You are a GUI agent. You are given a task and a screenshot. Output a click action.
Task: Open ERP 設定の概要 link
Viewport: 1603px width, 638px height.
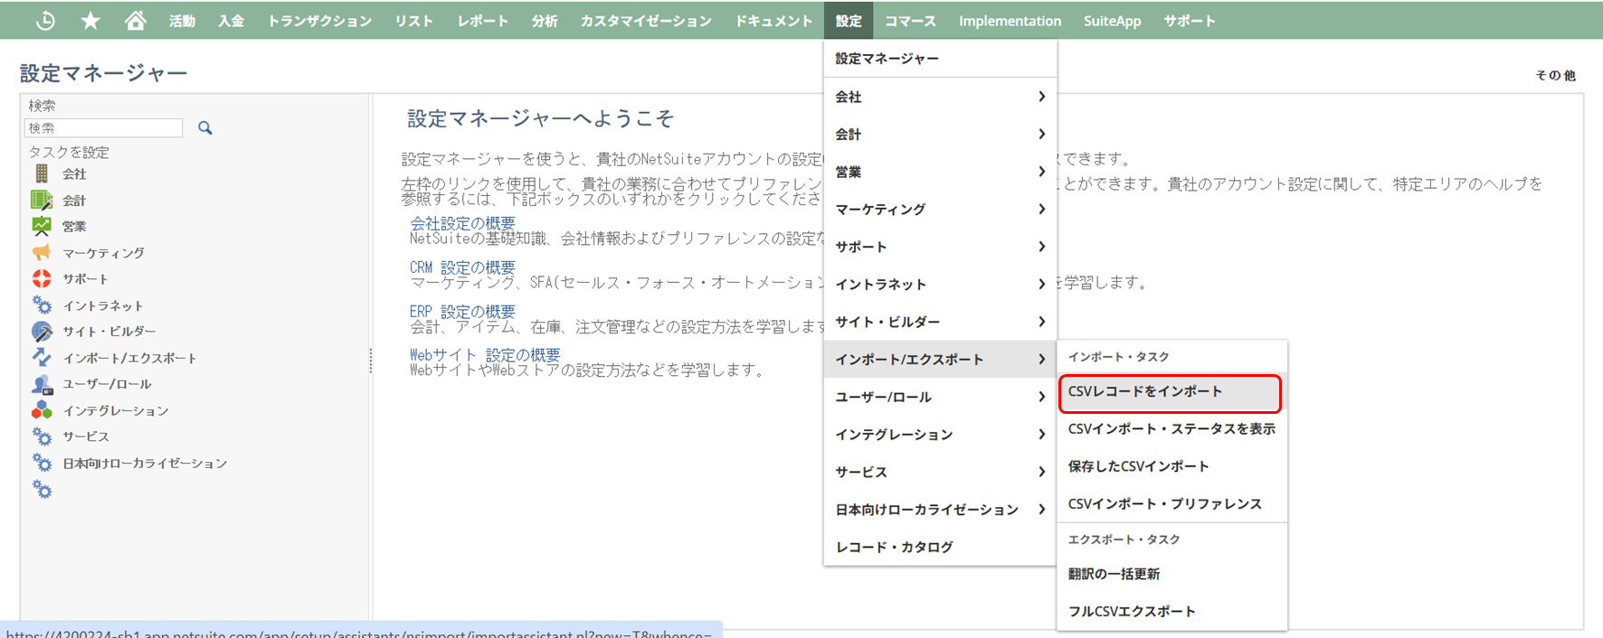(x=462, y=312)
